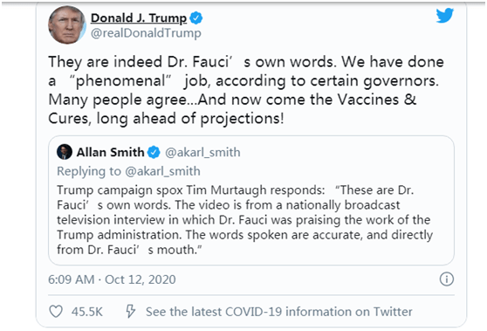Click the @akarl_smith handle next to Allan Smith

pos(202,152)
